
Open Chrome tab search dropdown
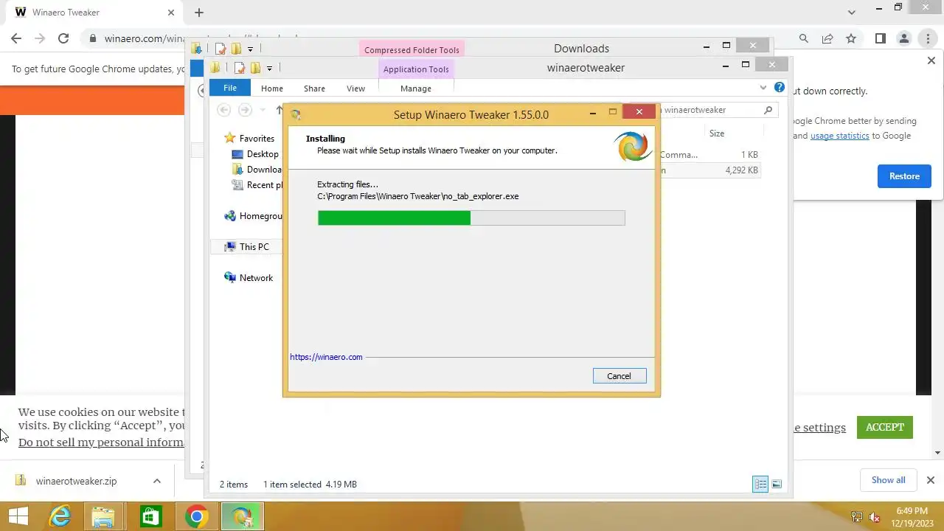[852, 13]
